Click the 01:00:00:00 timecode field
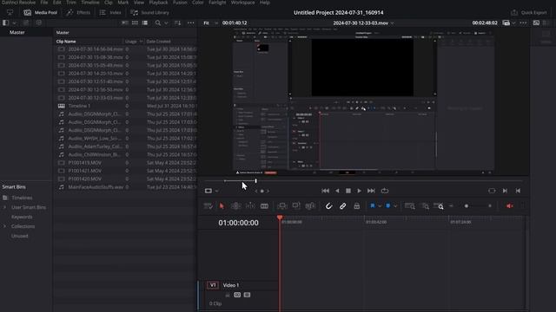556x312 pixels. point(238,223)
